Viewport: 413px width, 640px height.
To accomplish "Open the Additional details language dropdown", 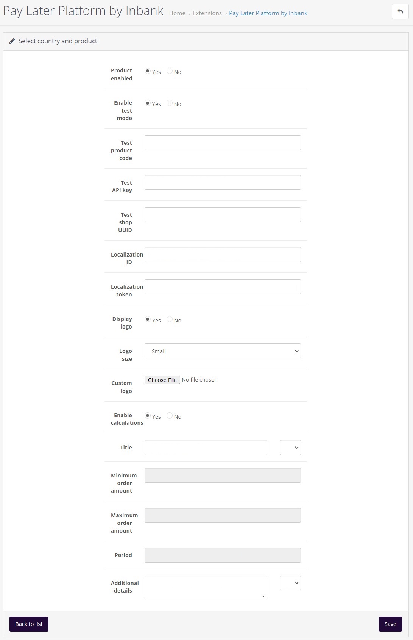I will pos(290,583).
